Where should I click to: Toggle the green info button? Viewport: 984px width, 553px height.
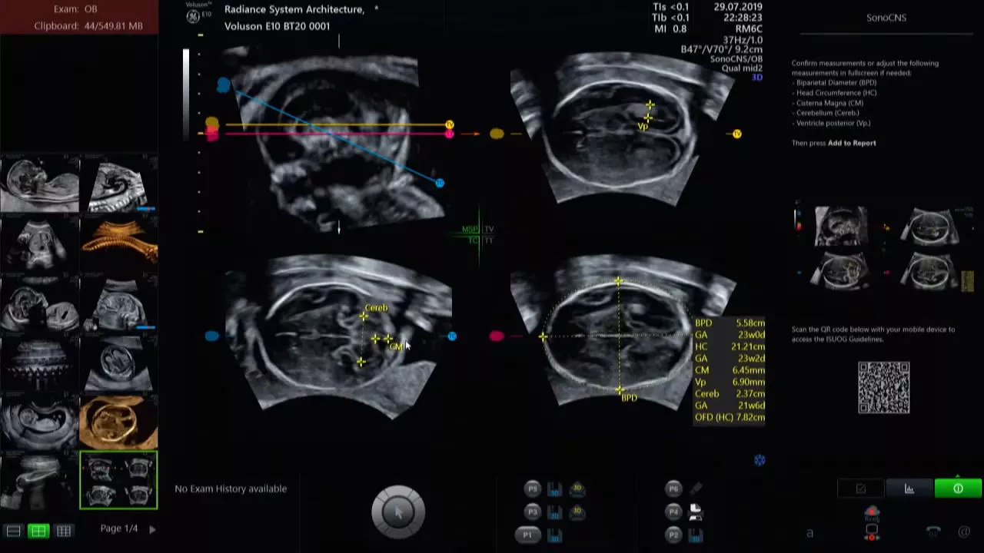tap(958, 488)
